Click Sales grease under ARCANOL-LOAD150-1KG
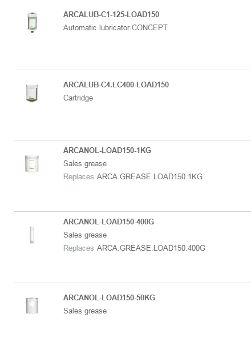Screen dimensions: 251x342 click(85, 164)
